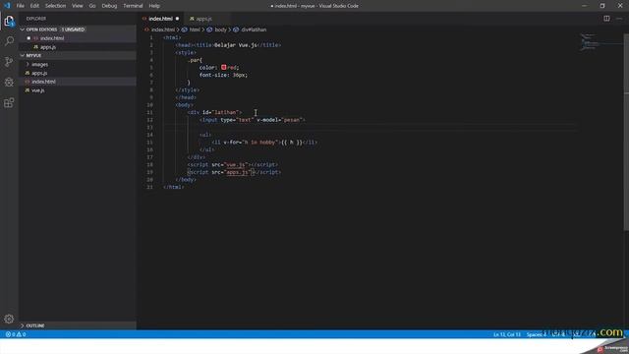This screenshot has height=354, width=629.
Task: Click index.html in the breadcrumb
Action: tap(163, 29)
